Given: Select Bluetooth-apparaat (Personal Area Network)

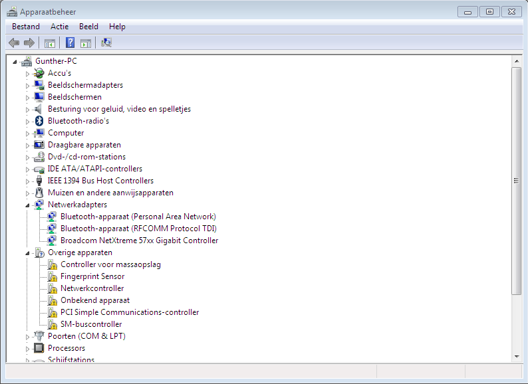Looking at the screenshot, I should coord(138,217).
